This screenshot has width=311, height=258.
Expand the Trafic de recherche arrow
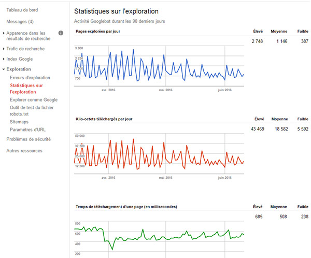[4, 49]
